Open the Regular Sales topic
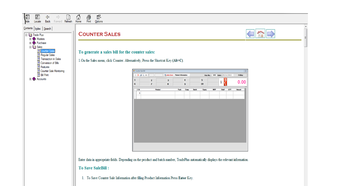344x186 pixels. [48, 55]
